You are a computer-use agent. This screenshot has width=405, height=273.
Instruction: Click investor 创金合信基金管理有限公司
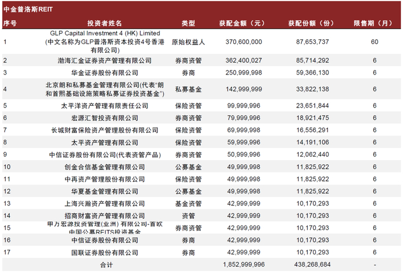pyautogui.click(x=105, y=167)
